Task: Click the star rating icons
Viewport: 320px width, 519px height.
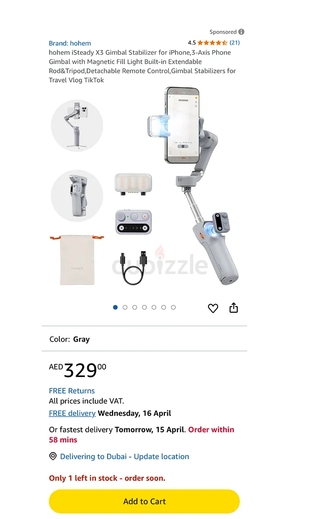Action: pyautogui.click(x=212, y=43)
